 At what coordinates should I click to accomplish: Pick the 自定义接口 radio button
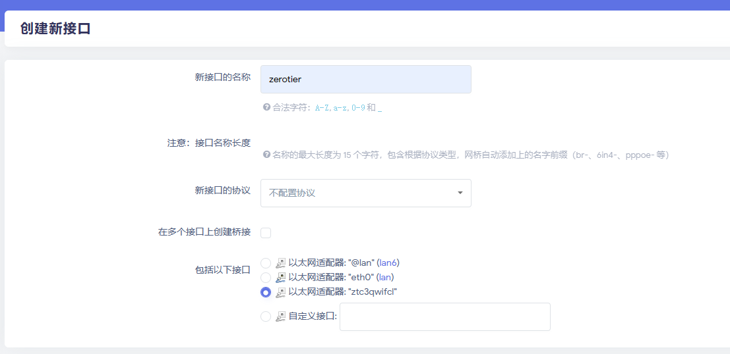pyautogui.click(x=266, y=316)
